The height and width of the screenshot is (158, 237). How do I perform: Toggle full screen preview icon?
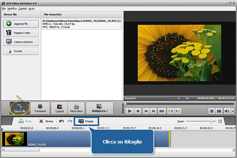pyautogui.click(x=212, y=111)
